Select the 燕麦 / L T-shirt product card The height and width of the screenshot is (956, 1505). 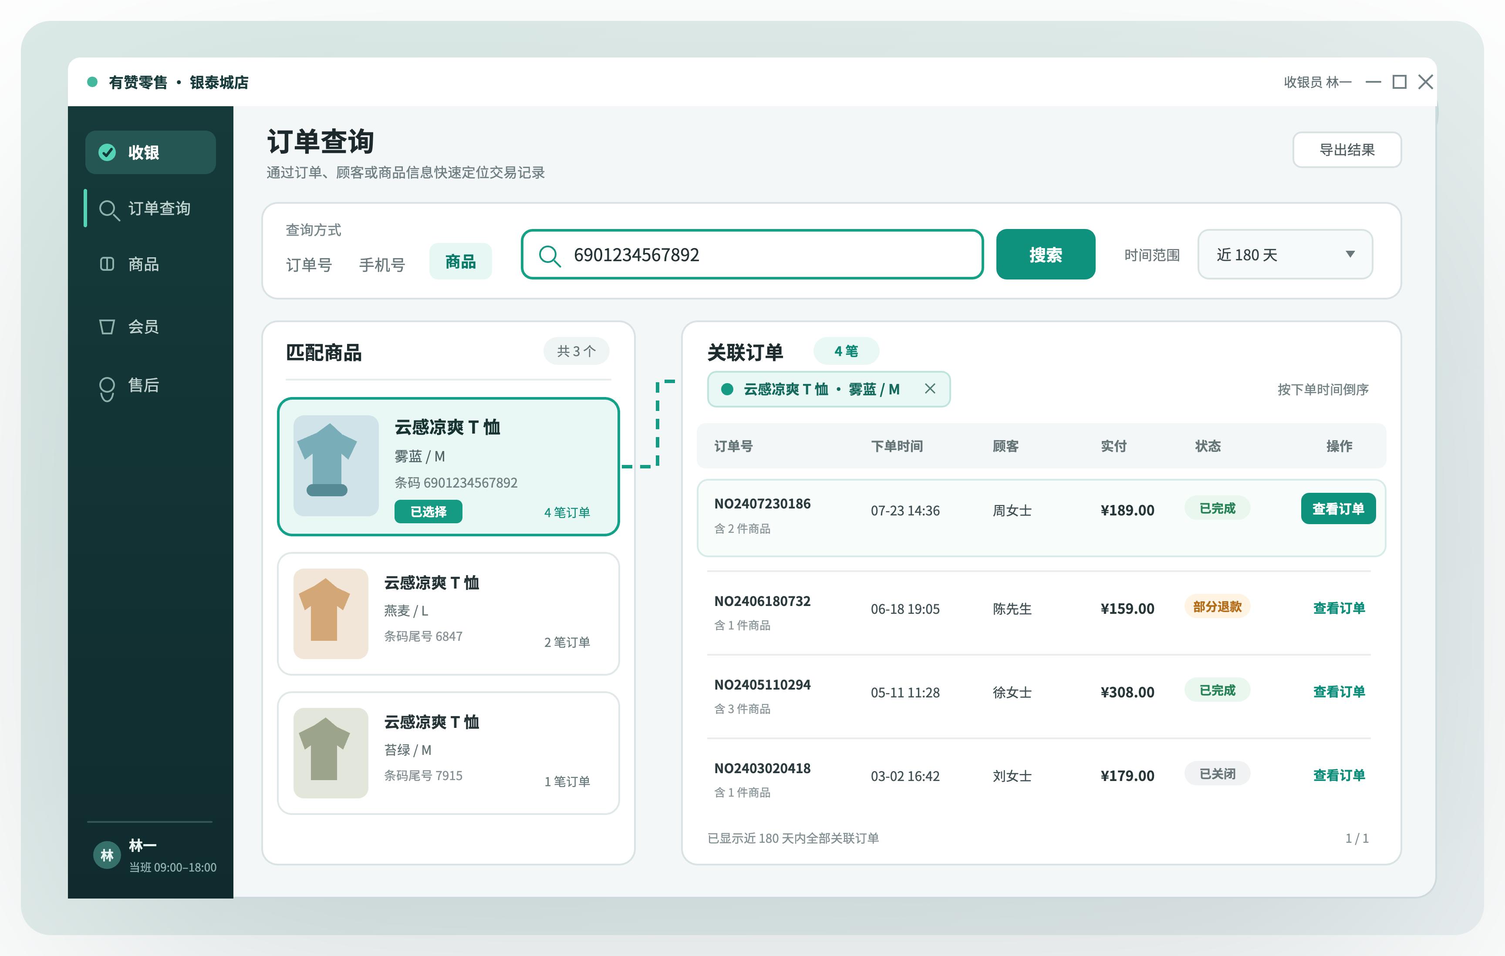click(448, 613)
